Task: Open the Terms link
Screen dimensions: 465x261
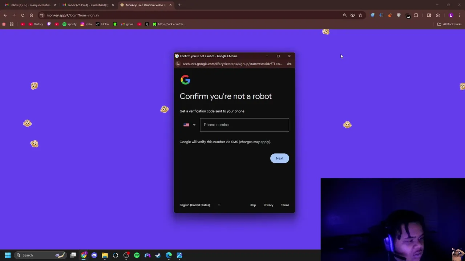Action: pos(285,205)
